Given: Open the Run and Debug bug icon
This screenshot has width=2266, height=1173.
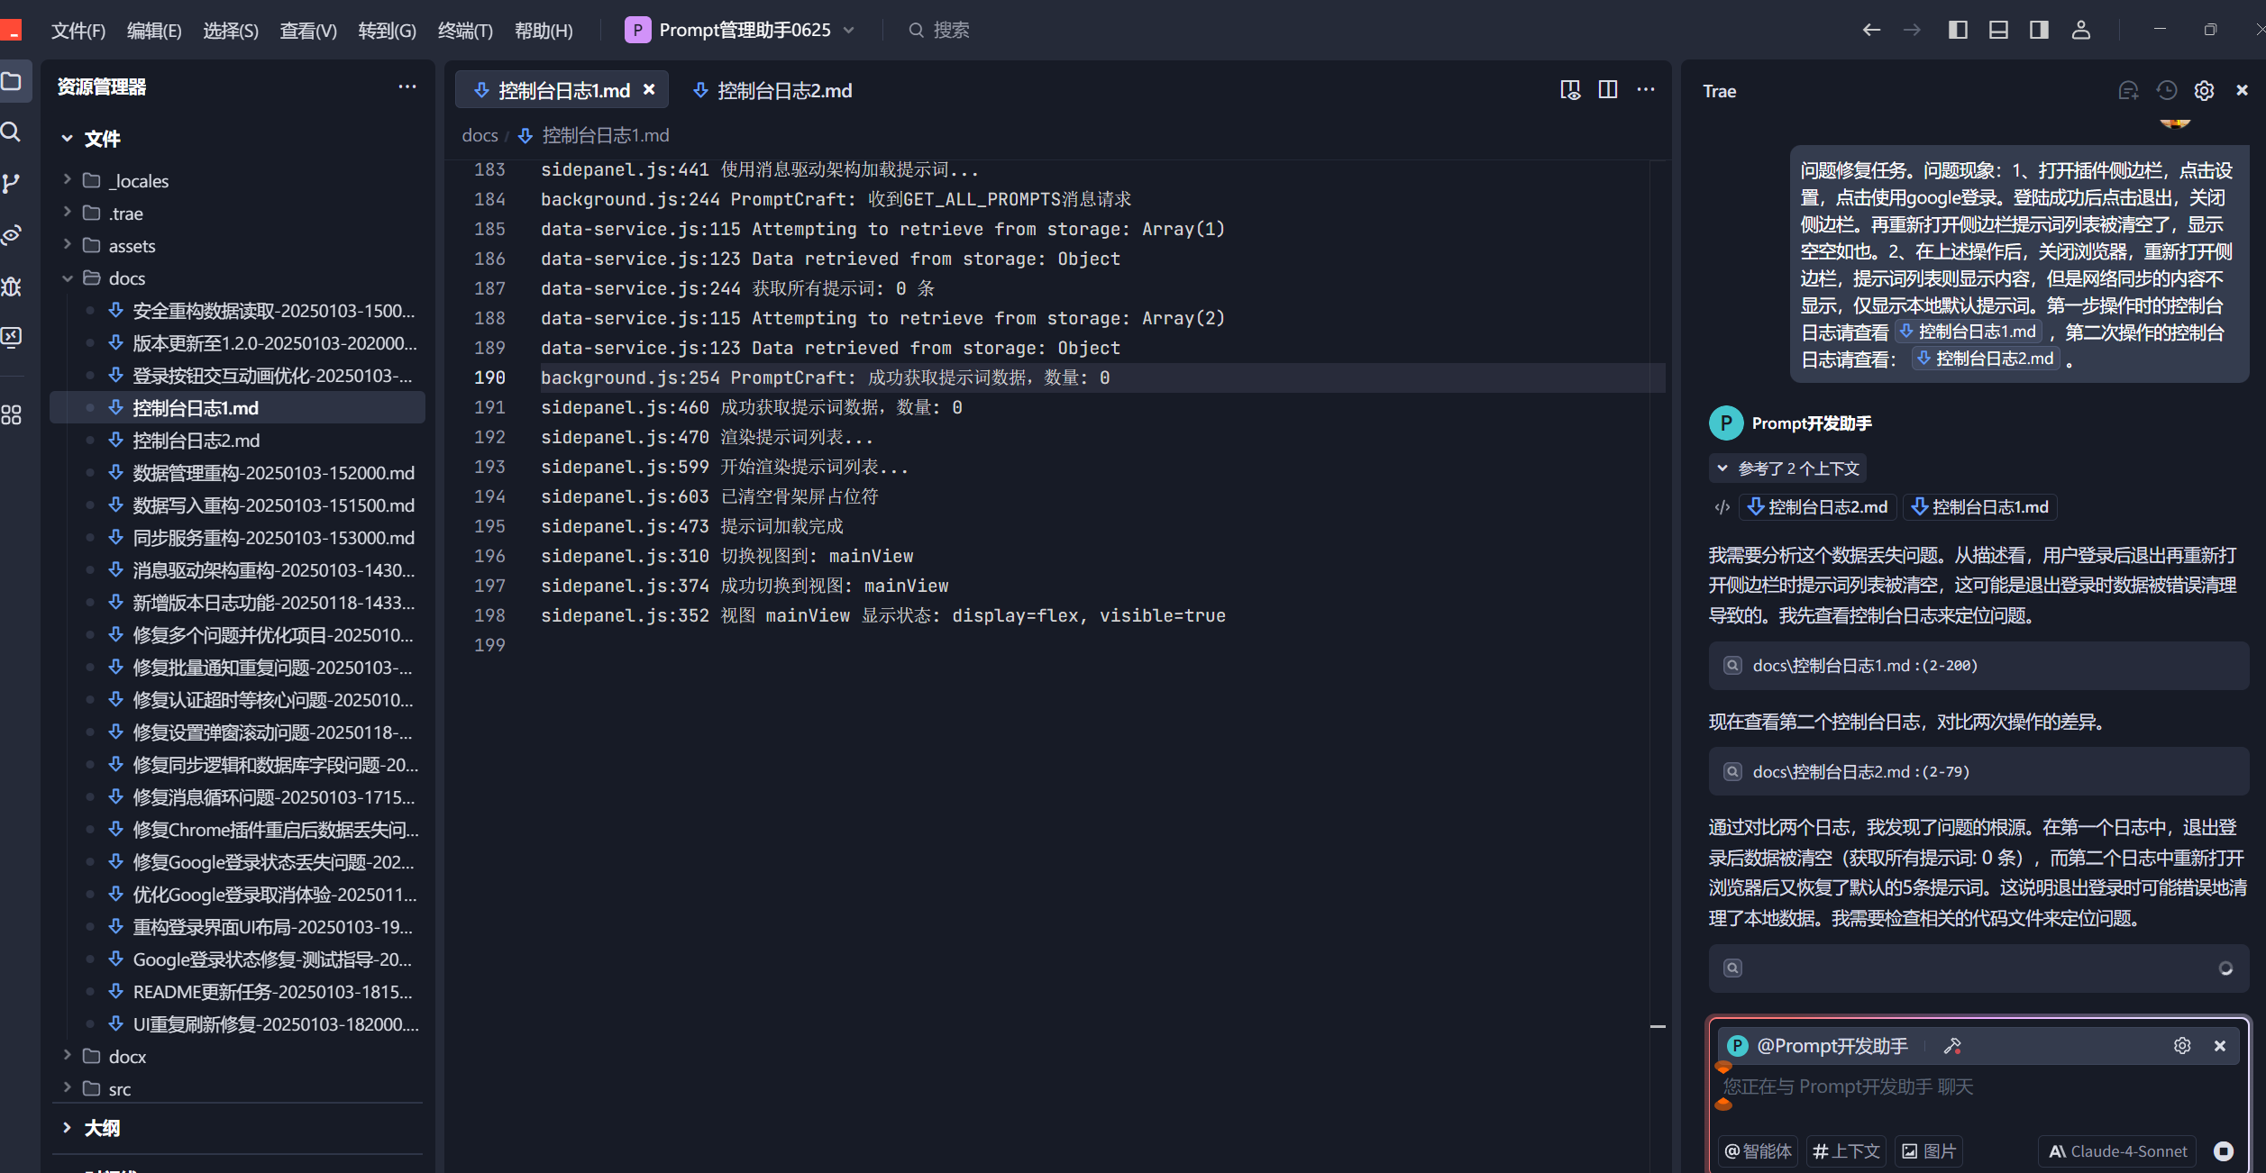Looking at the screenshot, I should pyautogui.click(x=12, y=286).
